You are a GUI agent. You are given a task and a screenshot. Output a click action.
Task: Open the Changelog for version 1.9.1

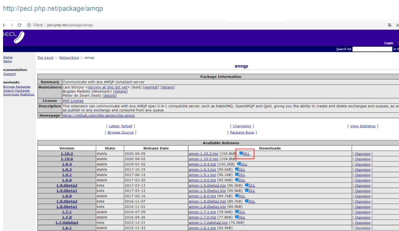click(362, 175)
